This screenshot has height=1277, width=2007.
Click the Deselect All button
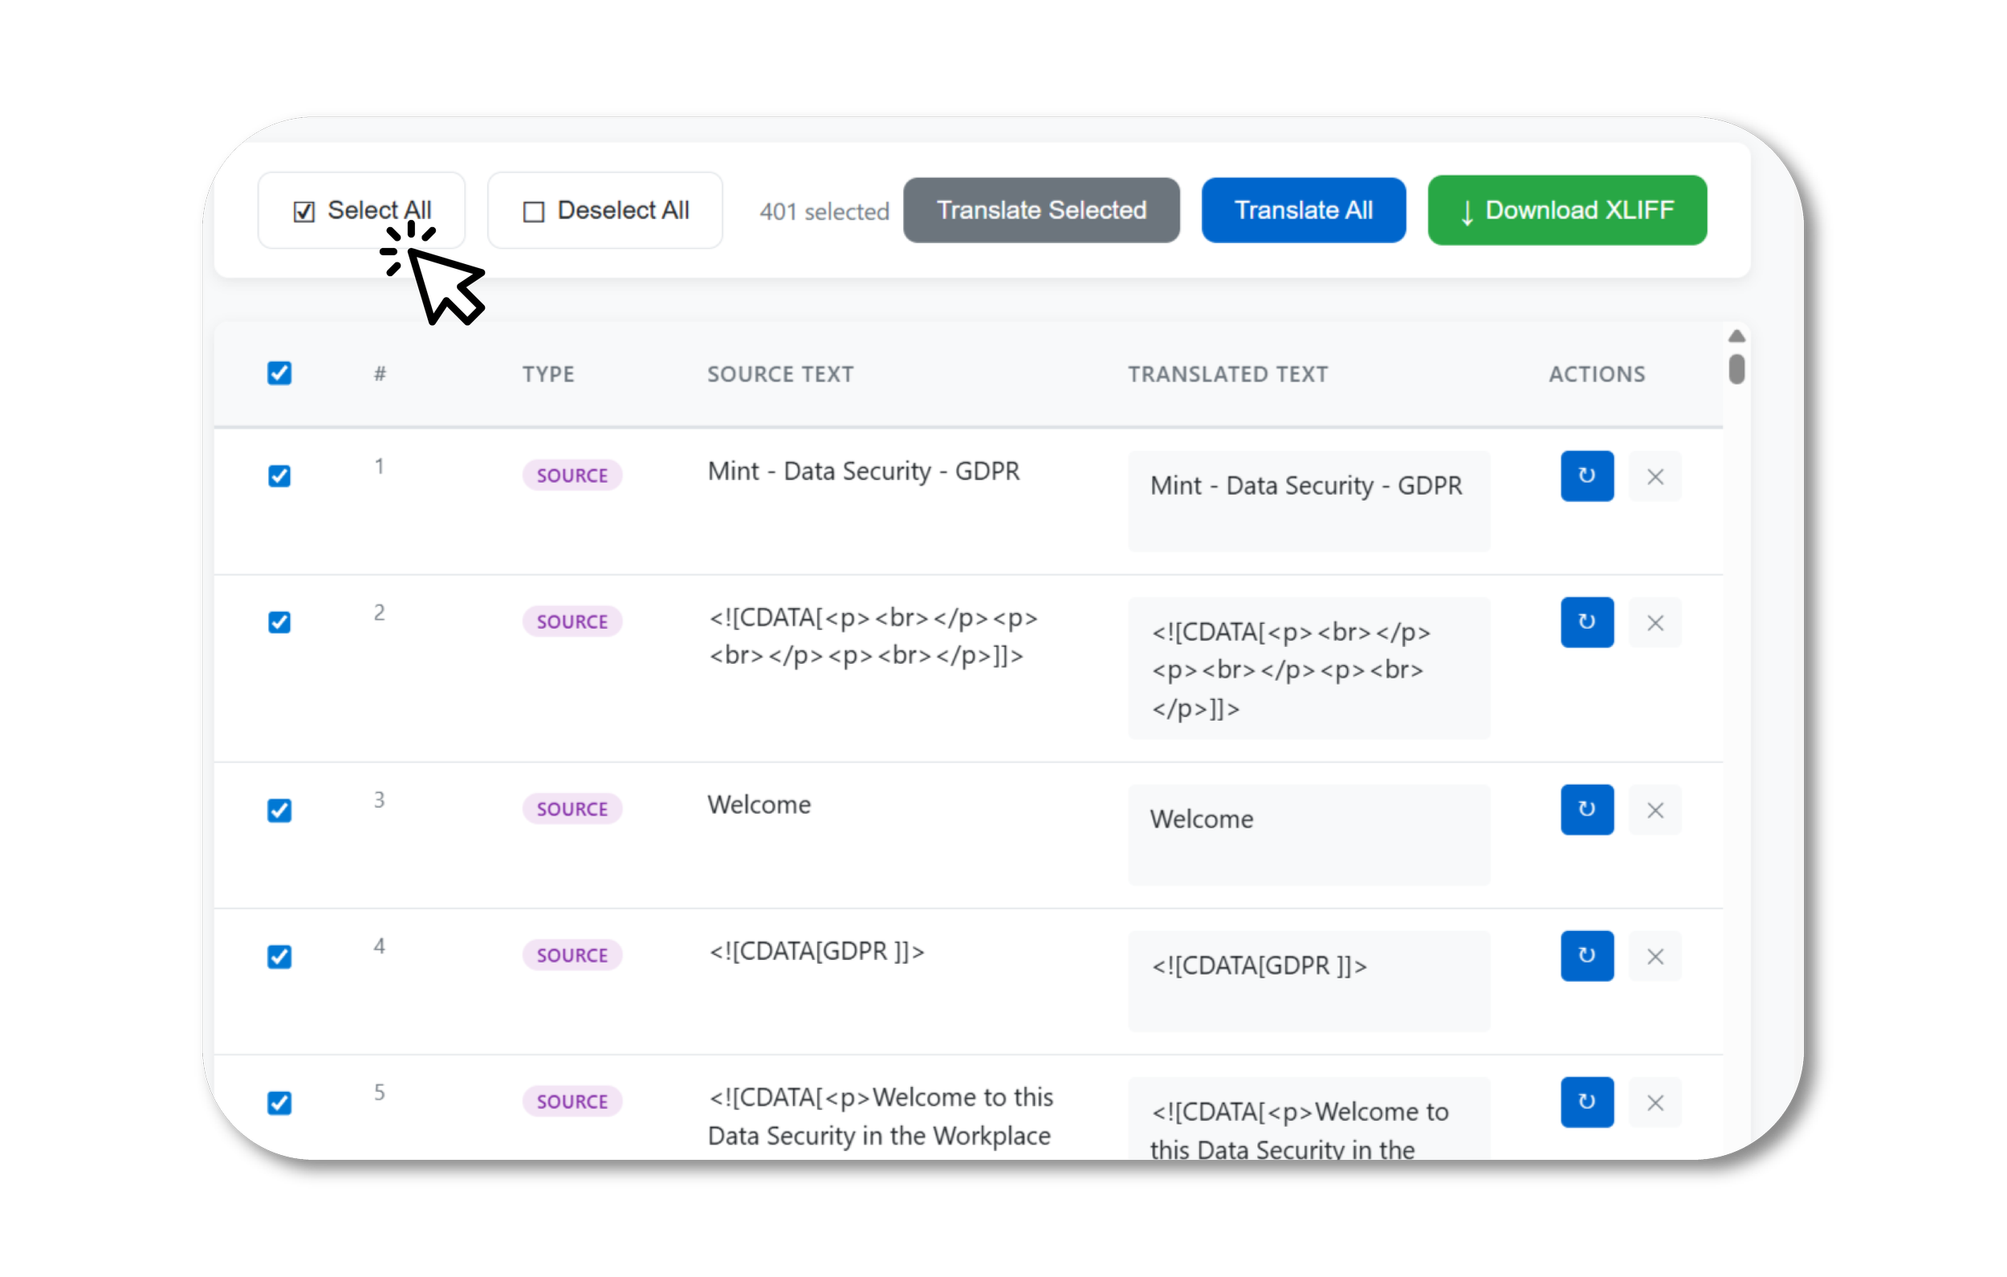point(605,210)
